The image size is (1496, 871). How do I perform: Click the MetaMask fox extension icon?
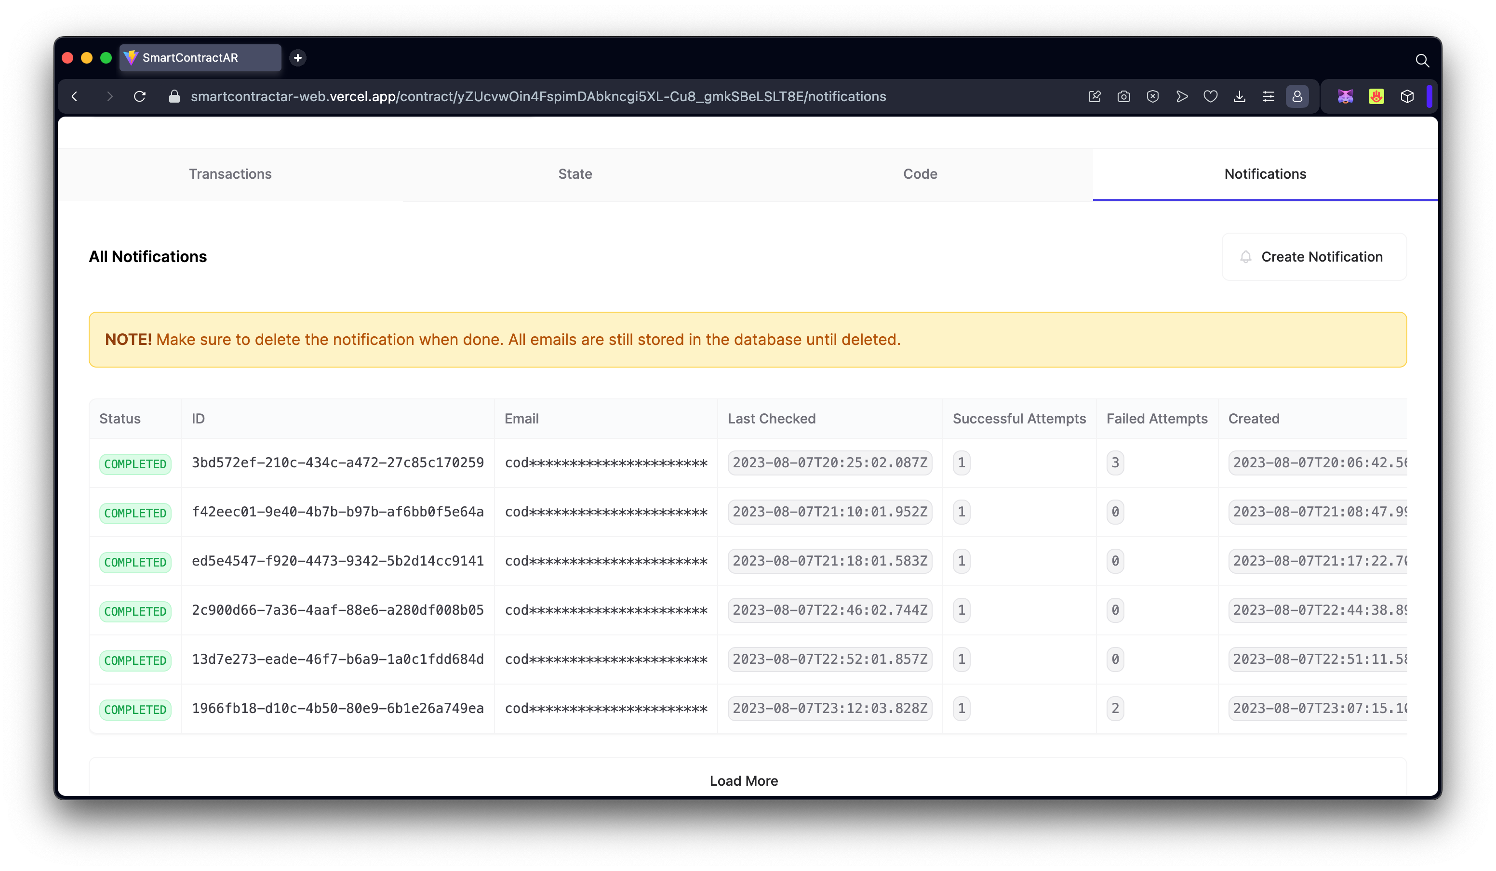tap(1345, 96)
